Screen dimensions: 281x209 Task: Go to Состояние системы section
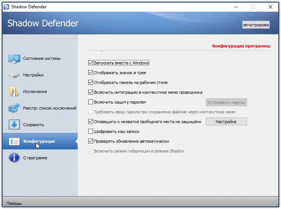[42, 58]
